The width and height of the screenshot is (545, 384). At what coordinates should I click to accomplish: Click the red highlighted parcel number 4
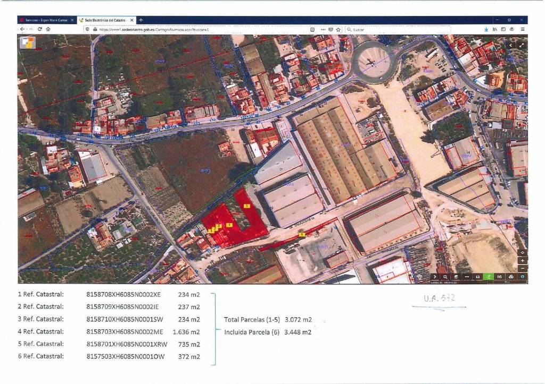229,225
